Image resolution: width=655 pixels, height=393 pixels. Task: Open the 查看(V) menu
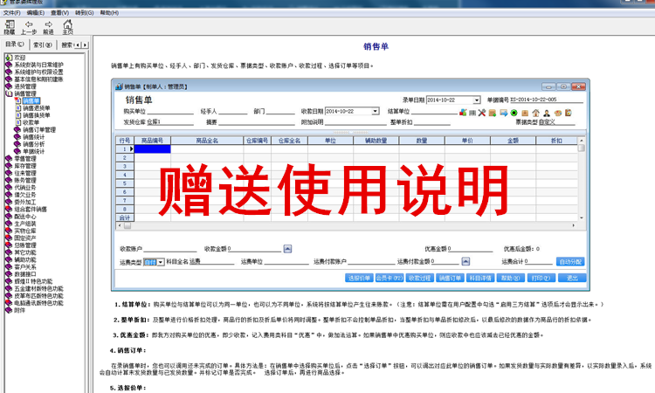(60, 14)
